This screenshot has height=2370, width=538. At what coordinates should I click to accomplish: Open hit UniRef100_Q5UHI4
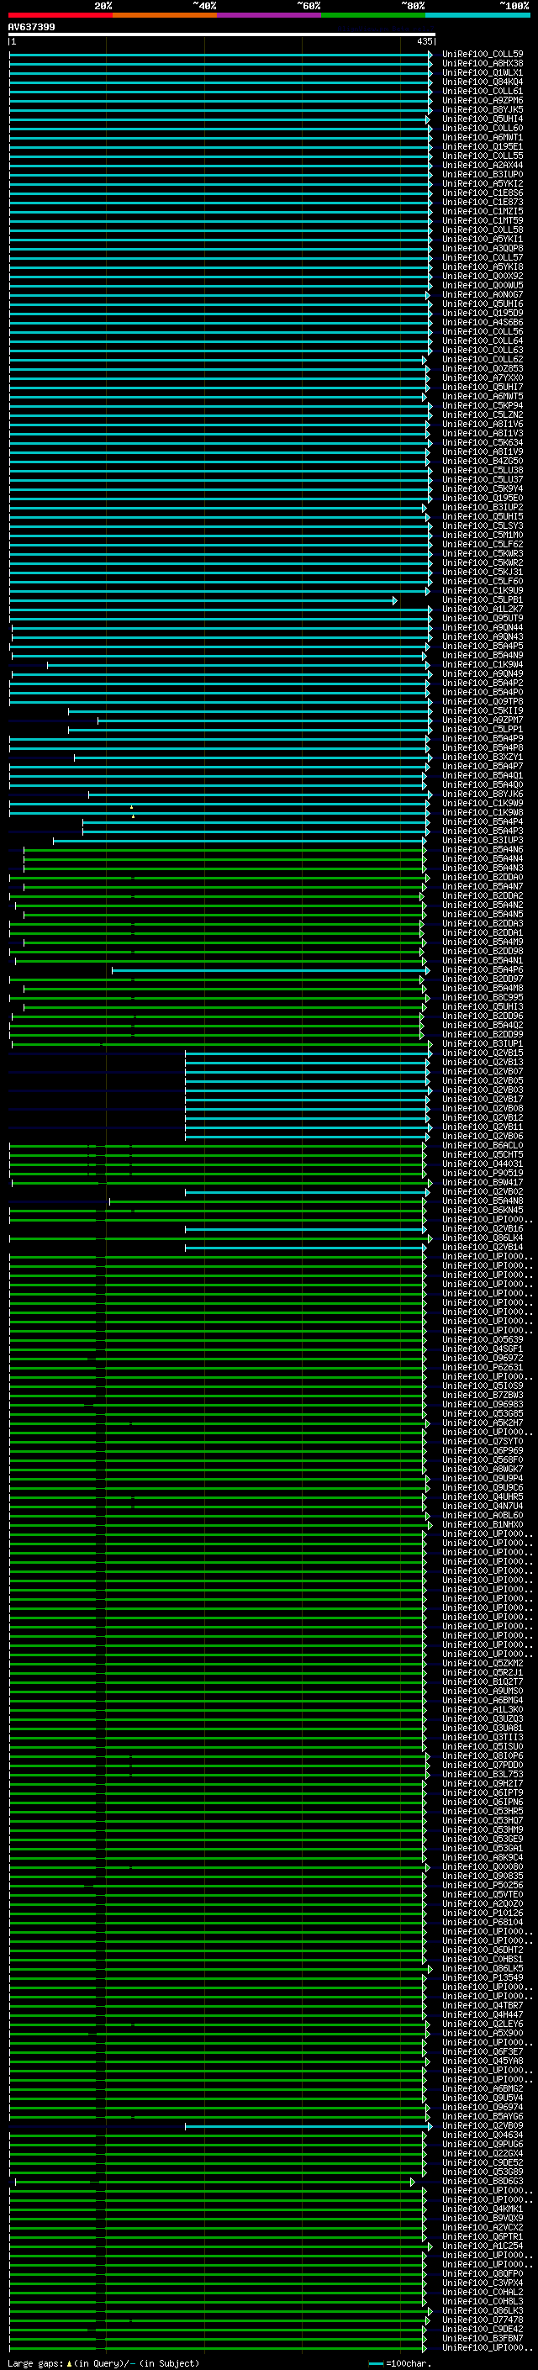[x=482, y=119]
